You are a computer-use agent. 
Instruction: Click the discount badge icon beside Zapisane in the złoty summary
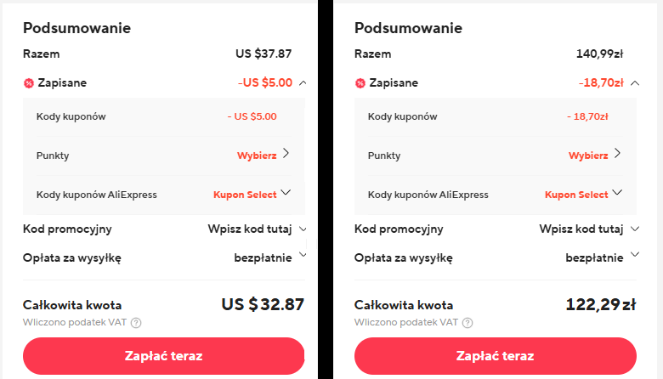click(x=360, y=83)
